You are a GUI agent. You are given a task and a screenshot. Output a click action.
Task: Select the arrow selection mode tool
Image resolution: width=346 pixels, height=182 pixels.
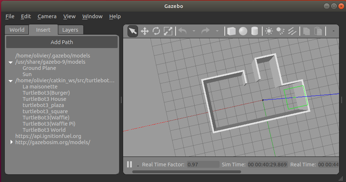pyautogui.click(x=133, y=31)
